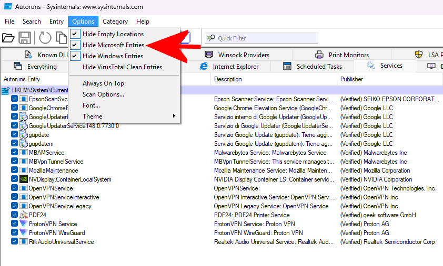The width and height of the screenshot is (443, 266).
Task: Click the ProtonVPN WireGuard icon
Action: click(24, 233)
